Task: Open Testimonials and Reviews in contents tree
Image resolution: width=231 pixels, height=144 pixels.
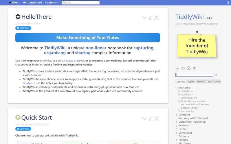Action: pyautogui.click(x=195, y=104)
